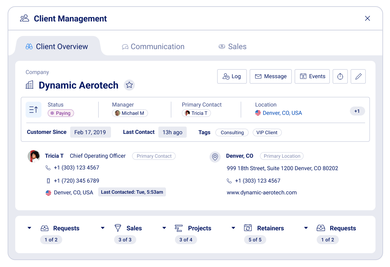Image resolution: width=390 pixels, height=267 pixels.
Task: Open the Message button
Action: point(271,76)
